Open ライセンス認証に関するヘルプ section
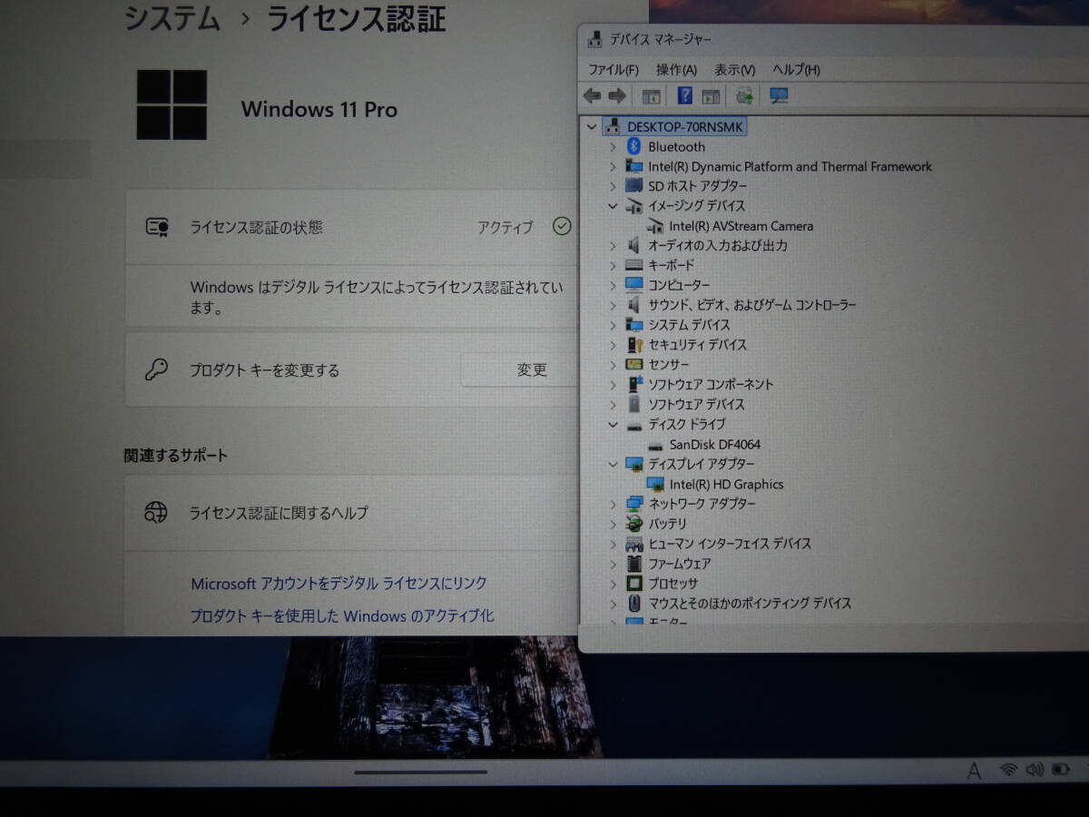Screen dimensions: 1089x817 (351, 513)
